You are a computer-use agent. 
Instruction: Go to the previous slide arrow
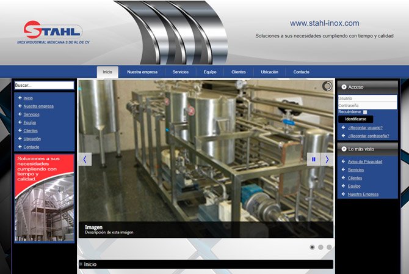tap(85, 159)
